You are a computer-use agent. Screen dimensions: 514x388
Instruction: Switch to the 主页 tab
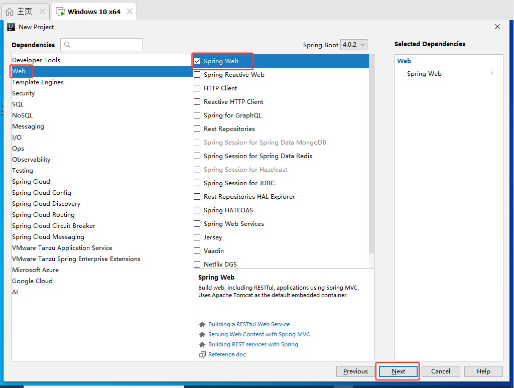(x=26, y=12)
